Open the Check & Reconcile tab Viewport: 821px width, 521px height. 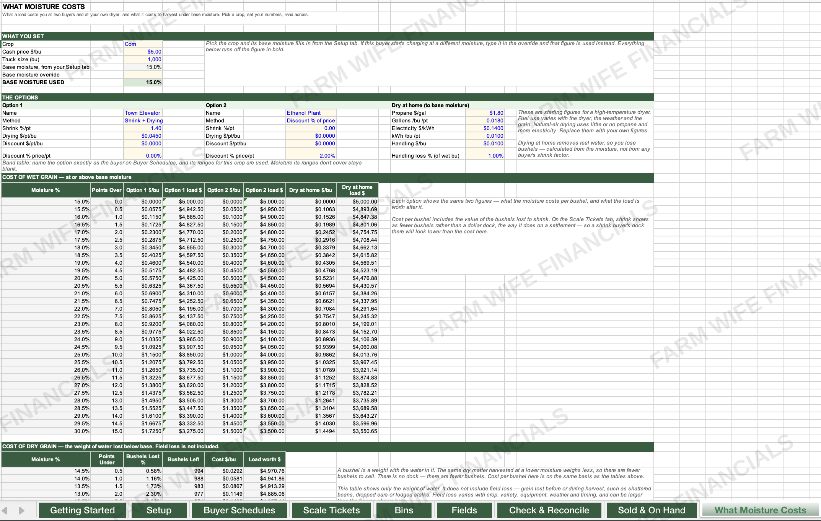pos(549,510)
